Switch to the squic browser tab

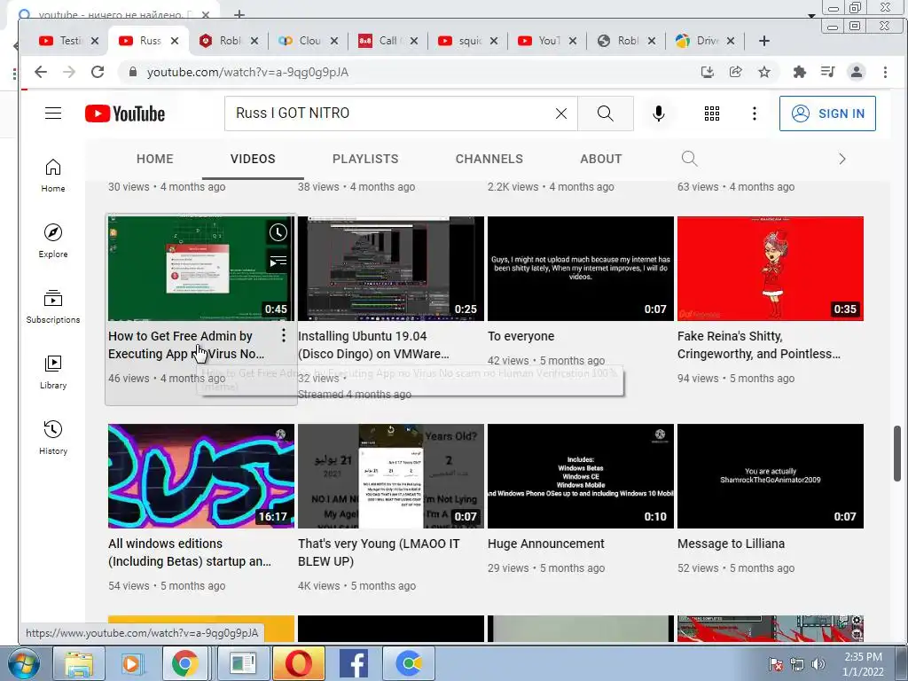tap(466, 41)
